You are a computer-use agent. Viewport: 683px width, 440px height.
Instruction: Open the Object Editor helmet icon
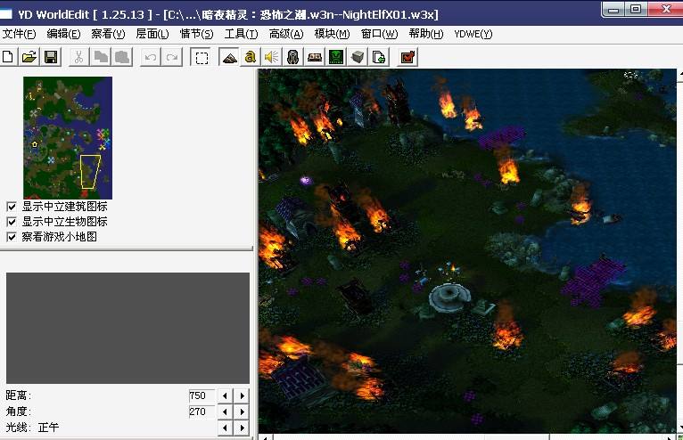pyautogui.click(x=292, y=57)
